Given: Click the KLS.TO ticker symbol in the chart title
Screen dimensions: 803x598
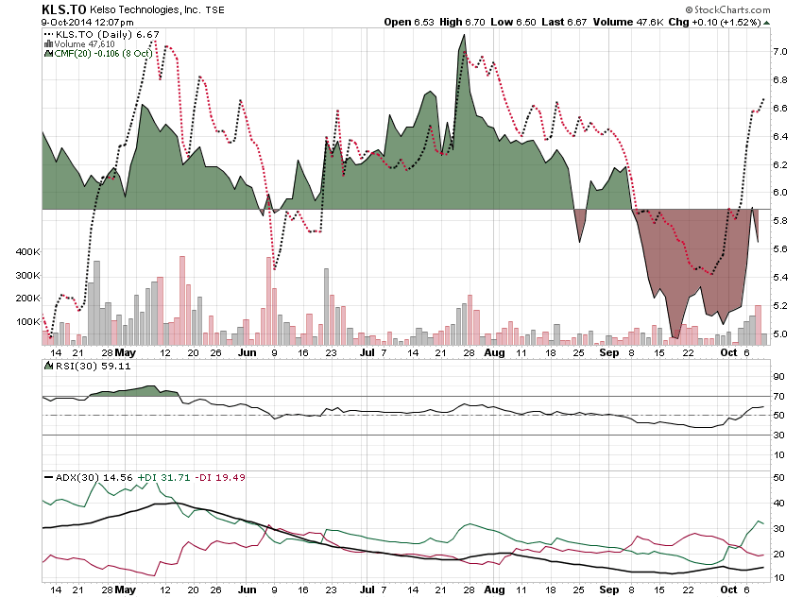Looking at the screenshot, I should click(64, 9).
